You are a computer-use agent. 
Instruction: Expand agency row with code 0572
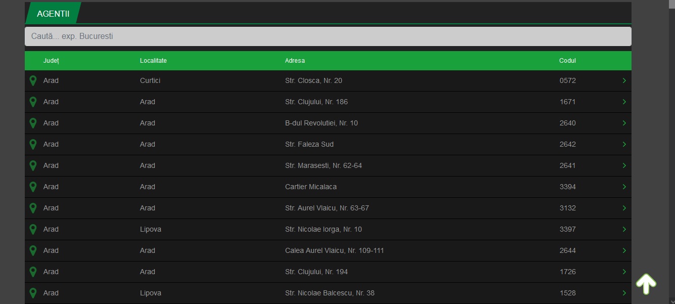624,80
